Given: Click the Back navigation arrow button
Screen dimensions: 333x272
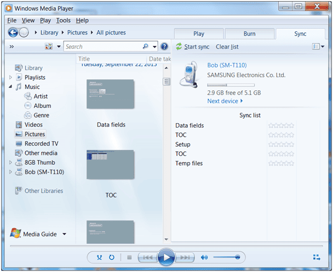Looking at the screenshot, I should pyautogui.click(x=13, y=32).
